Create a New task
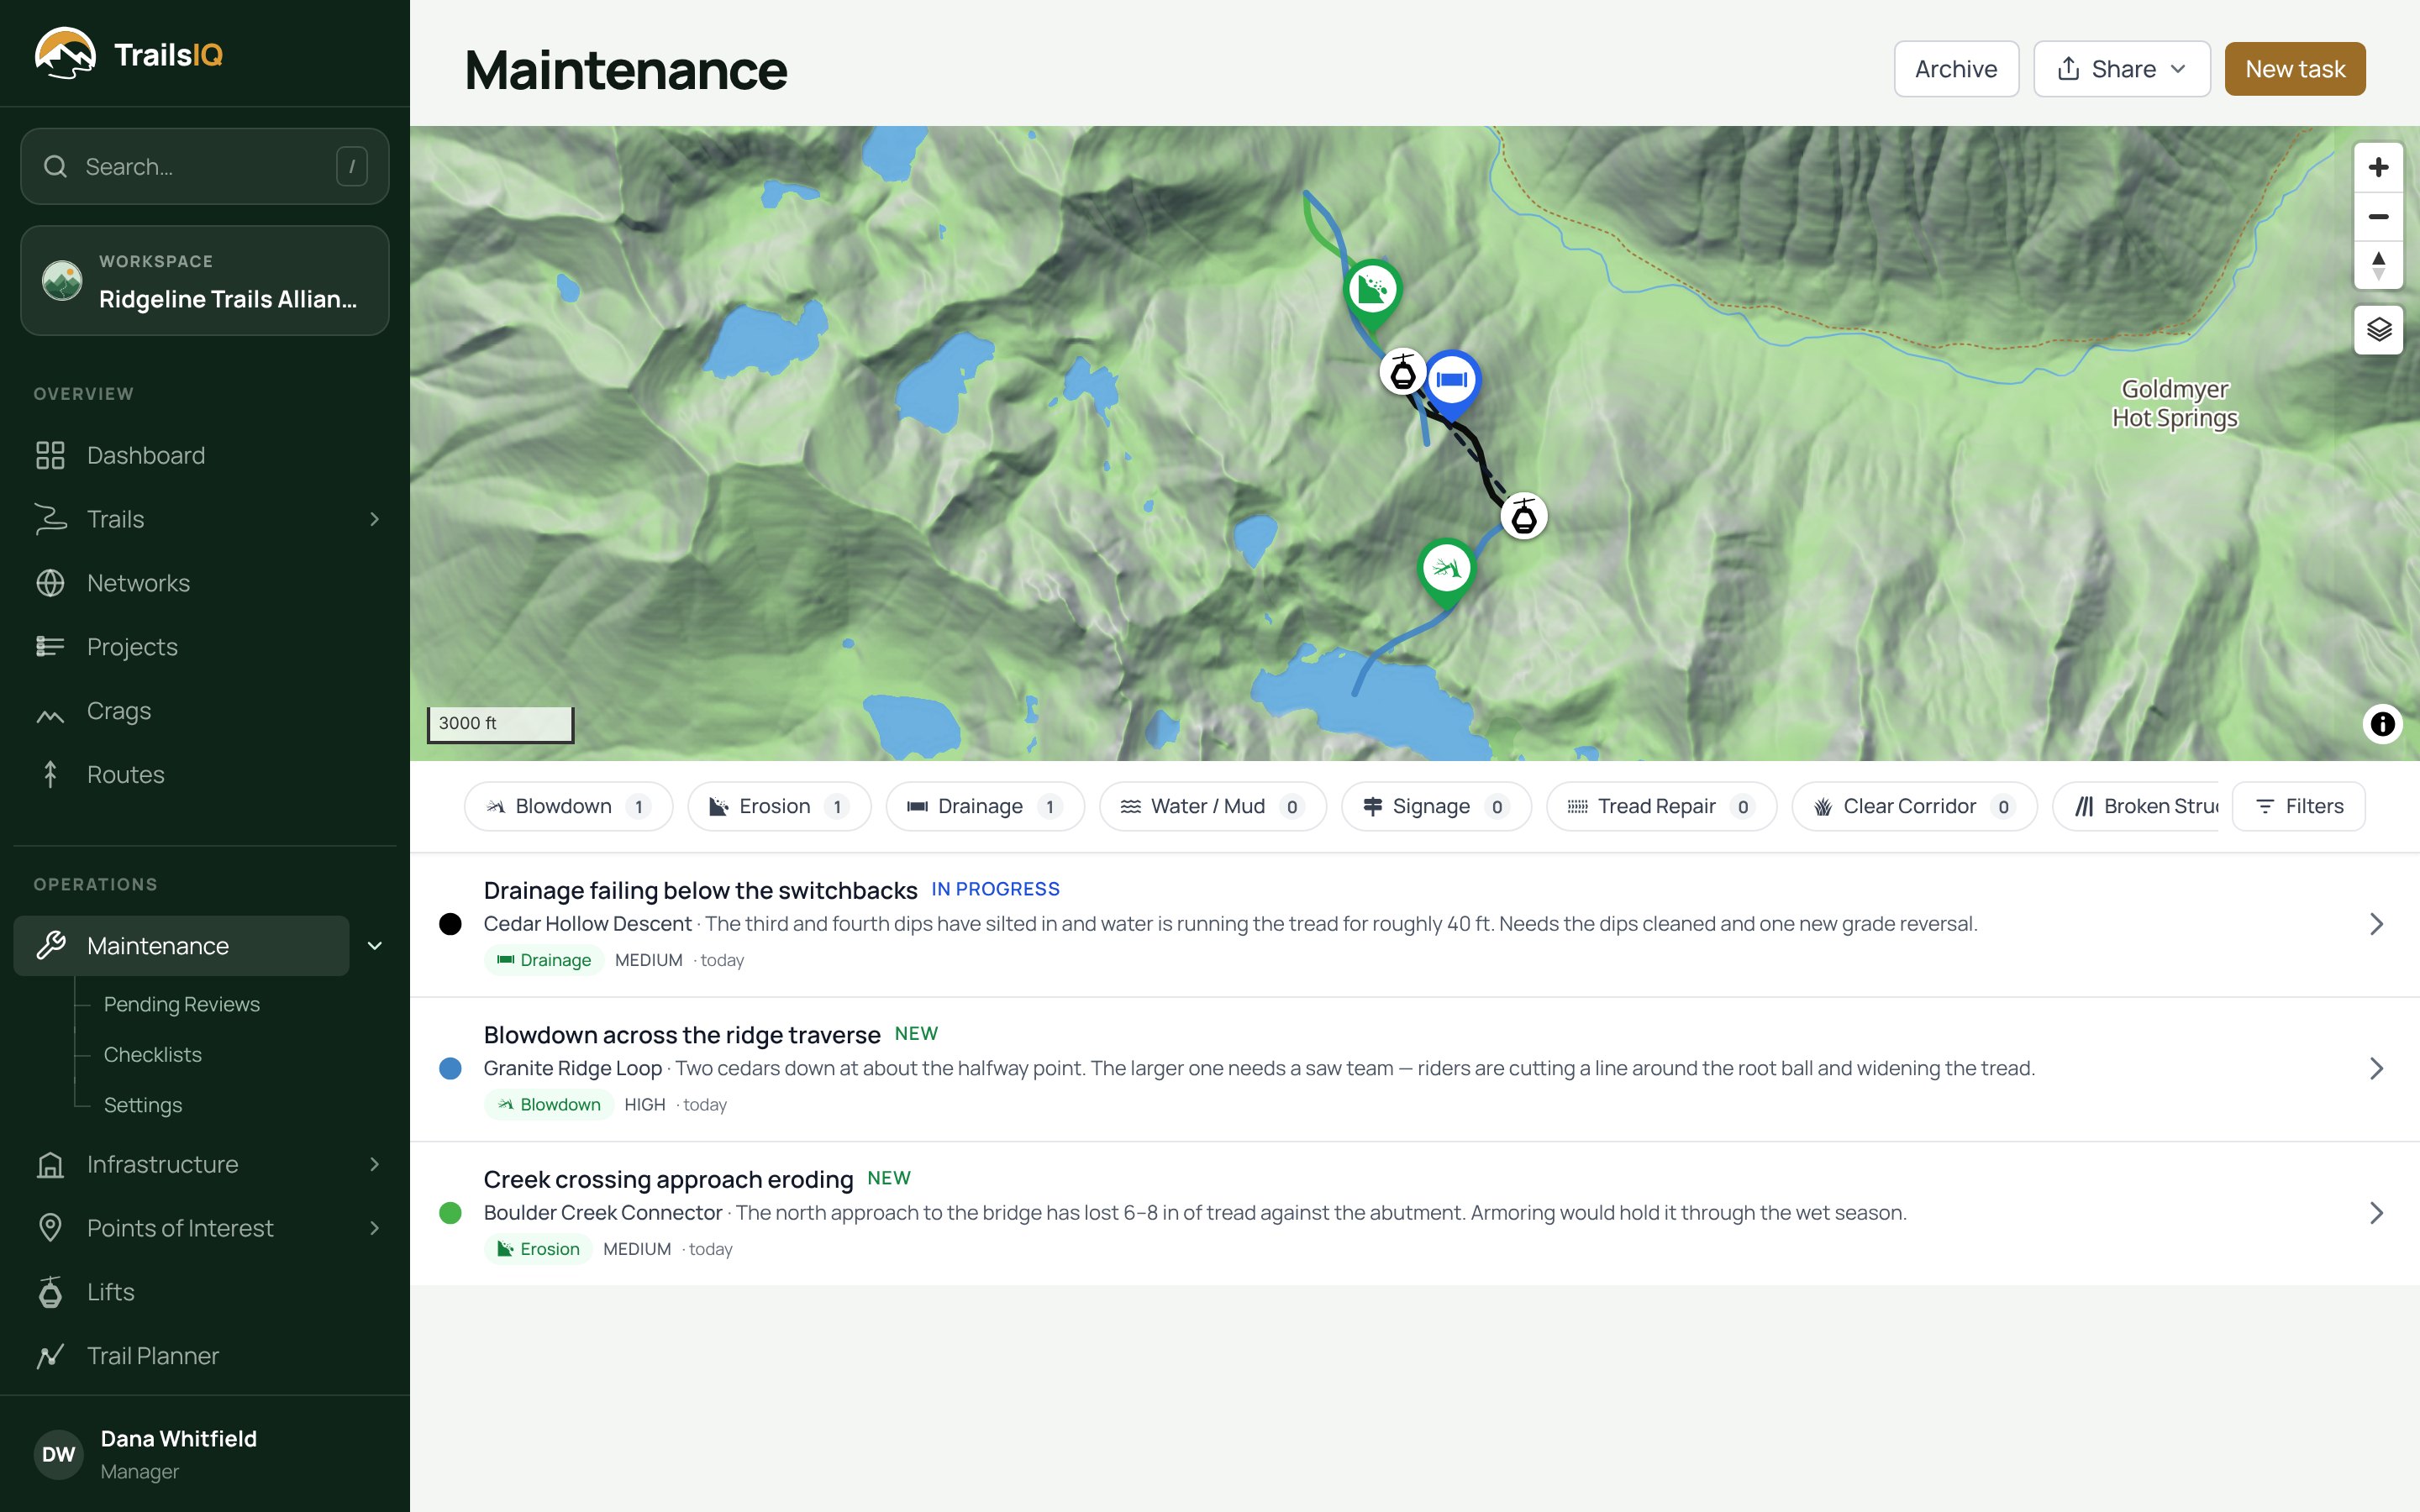Screen dimensions: 2420x1512 coord(2294,69)
